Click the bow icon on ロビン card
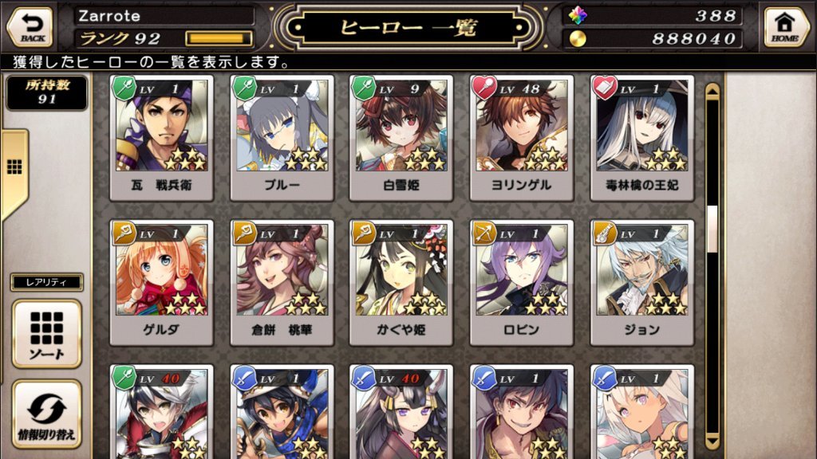 coord(483,233)
